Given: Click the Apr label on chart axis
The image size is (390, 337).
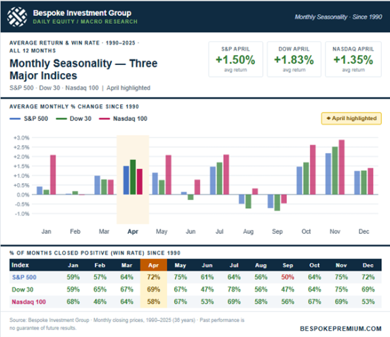Looking at the screenshot, I should (x=133, y=231).
